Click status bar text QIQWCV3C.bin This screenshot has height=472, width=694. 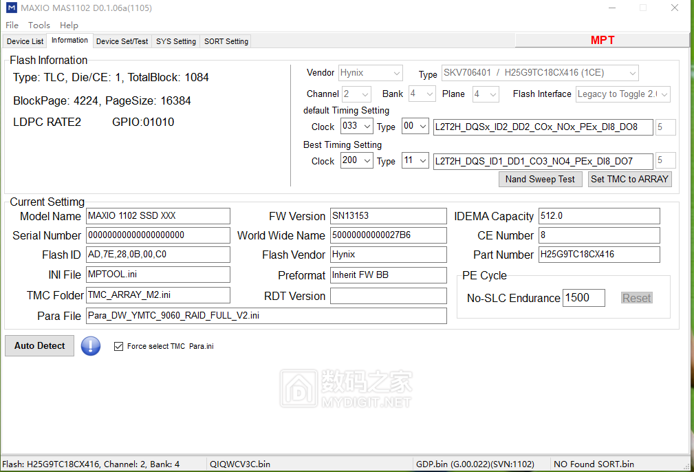tap(240, 464)
